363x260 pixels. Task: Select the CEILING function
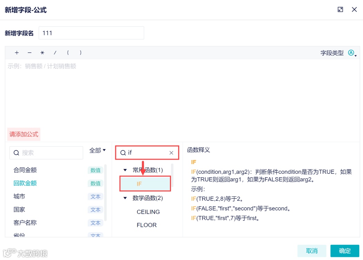148,212
